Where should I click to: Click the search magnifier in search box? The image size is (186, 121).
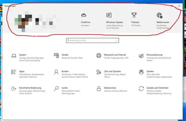(117, 40)
